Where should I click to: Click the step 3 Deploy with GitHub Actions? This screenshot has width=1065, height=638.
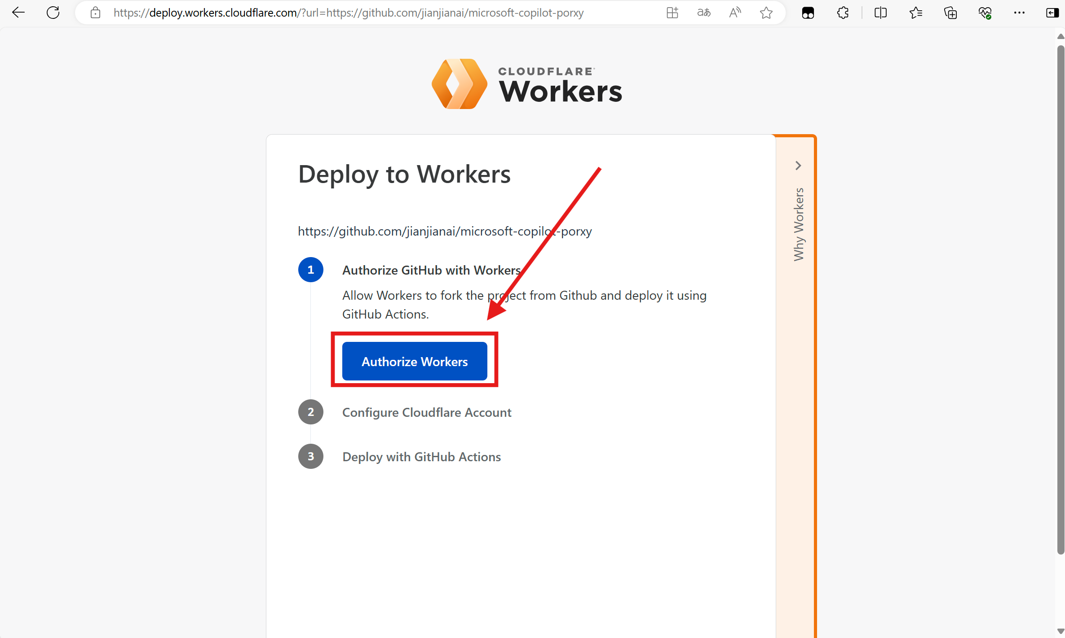[422, 456]
